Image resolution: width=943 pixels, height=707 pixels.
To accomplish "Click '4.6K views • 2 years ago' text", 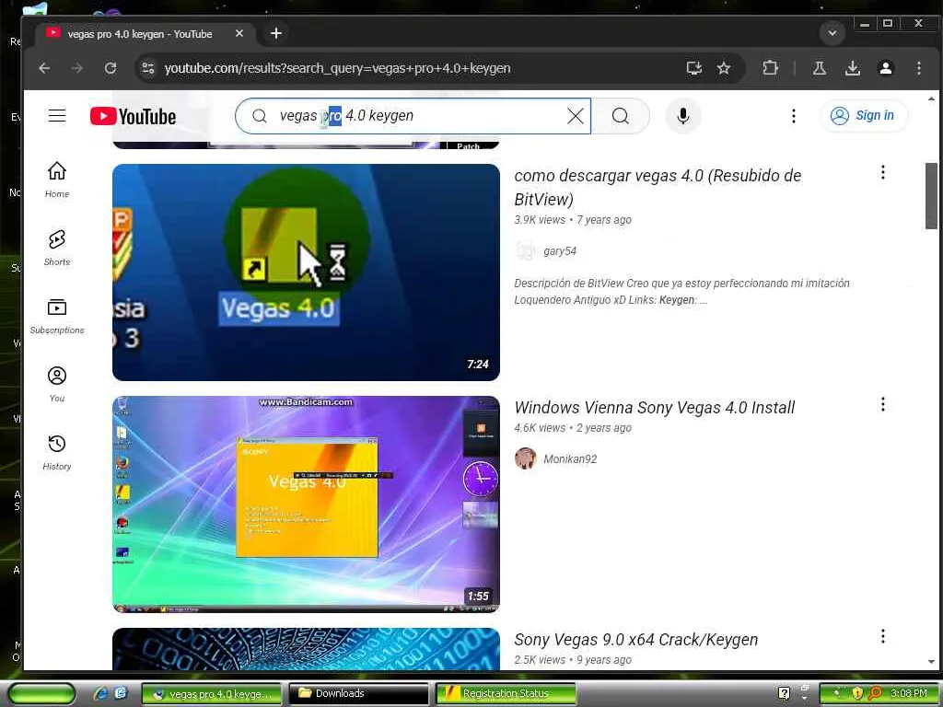I will pos(573,428).
